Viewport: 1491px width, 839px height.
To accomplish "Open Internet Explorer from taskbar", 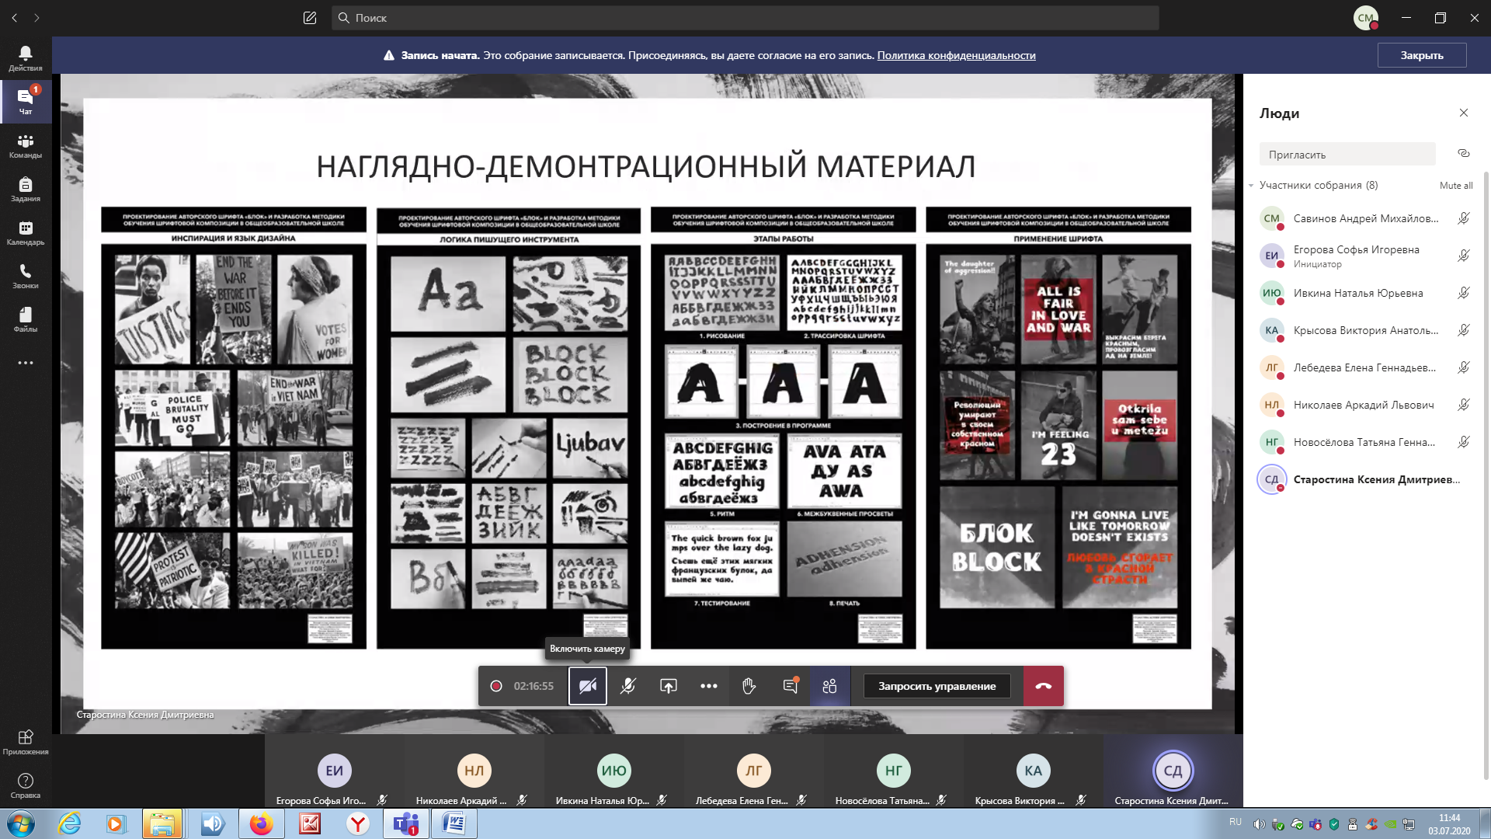I will (x=70, y=824).
